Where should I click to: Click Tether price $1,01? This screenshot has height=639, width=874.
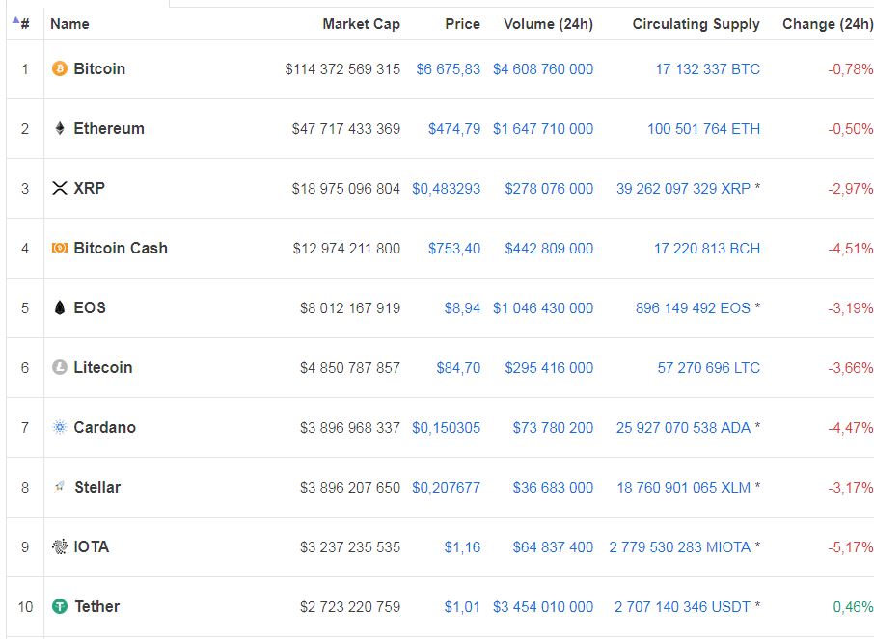click(x=462, y=606)
